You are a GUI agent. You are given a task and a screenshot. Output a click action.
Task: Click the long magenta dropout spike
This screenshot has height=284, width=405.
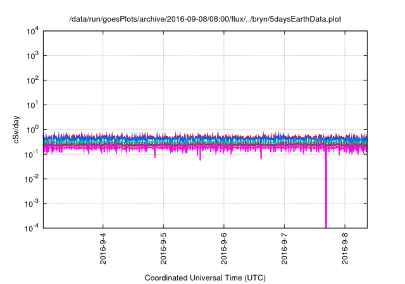tap(326, 189)
